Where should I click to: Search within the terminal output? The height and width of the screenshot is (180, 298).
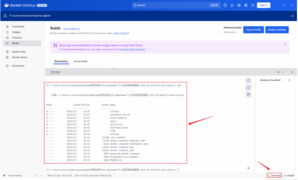pos(248,81)
